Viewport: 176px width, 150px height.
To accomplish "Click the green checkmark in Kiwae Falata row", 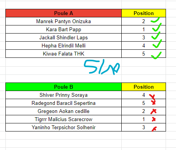I will [x=156, y=56].
